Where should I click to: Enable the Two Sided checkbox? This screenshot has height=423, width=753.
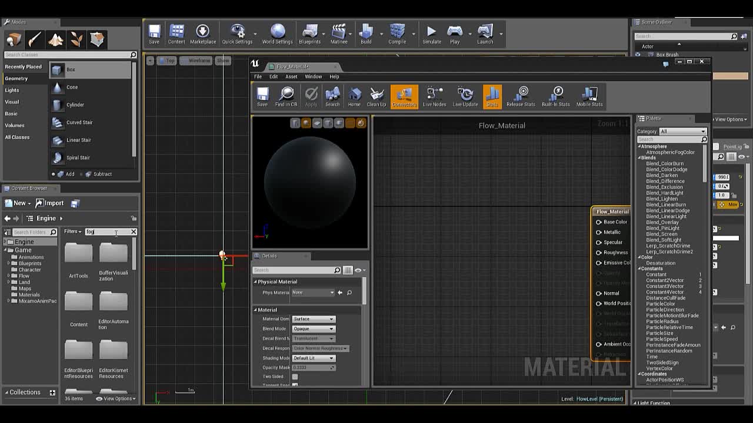pos(295,377)
